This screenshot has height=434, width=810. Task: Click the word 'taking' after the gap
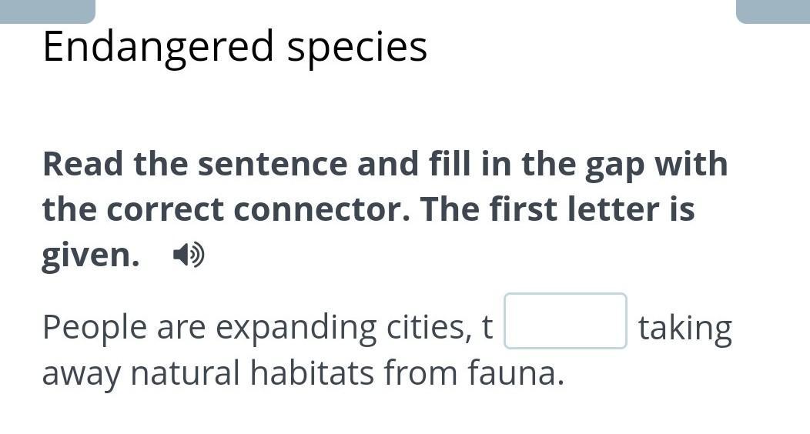(x=684, y=328)
